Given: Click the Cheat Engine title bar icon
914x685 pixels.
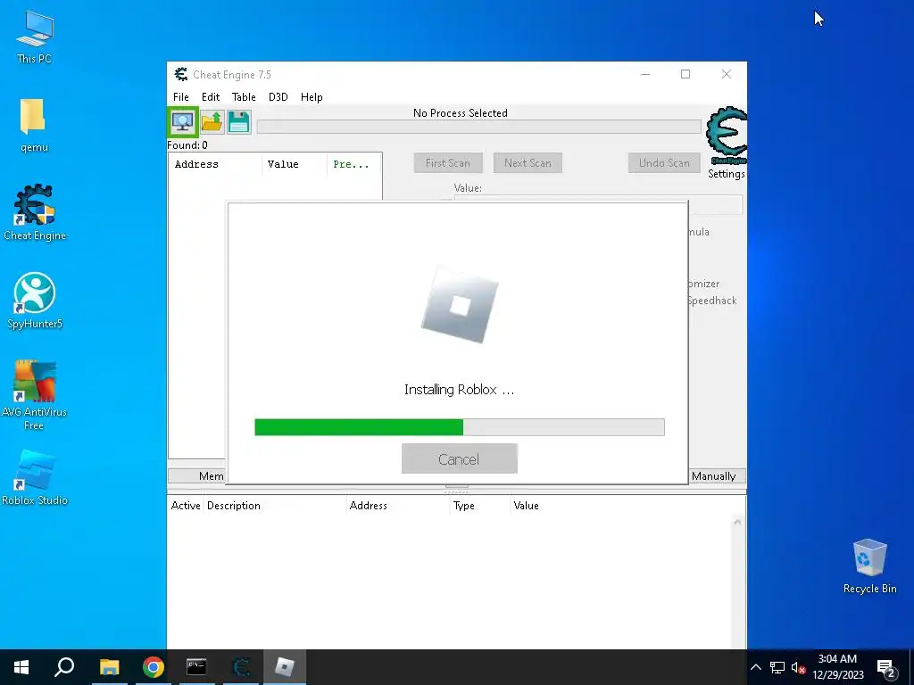Looking at the screenshot, I should pyautogui.click(x=181, y=75).
